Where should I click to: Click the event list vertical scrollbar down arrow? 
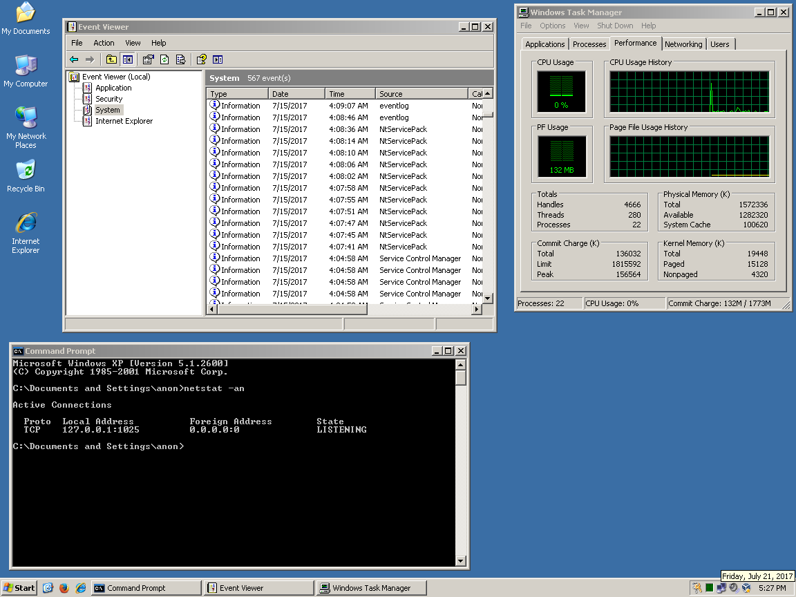point(488,298)
